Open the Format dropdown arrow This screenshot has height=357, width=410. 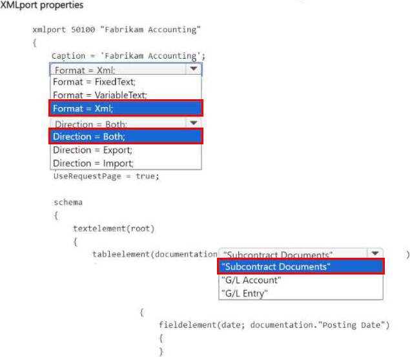194,69
